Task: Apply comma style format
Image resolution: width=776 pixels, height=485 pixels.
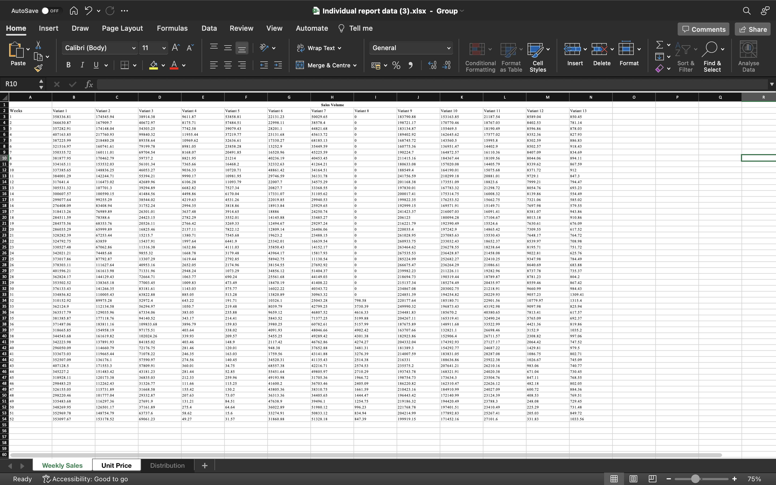Action: coord(410,65)
